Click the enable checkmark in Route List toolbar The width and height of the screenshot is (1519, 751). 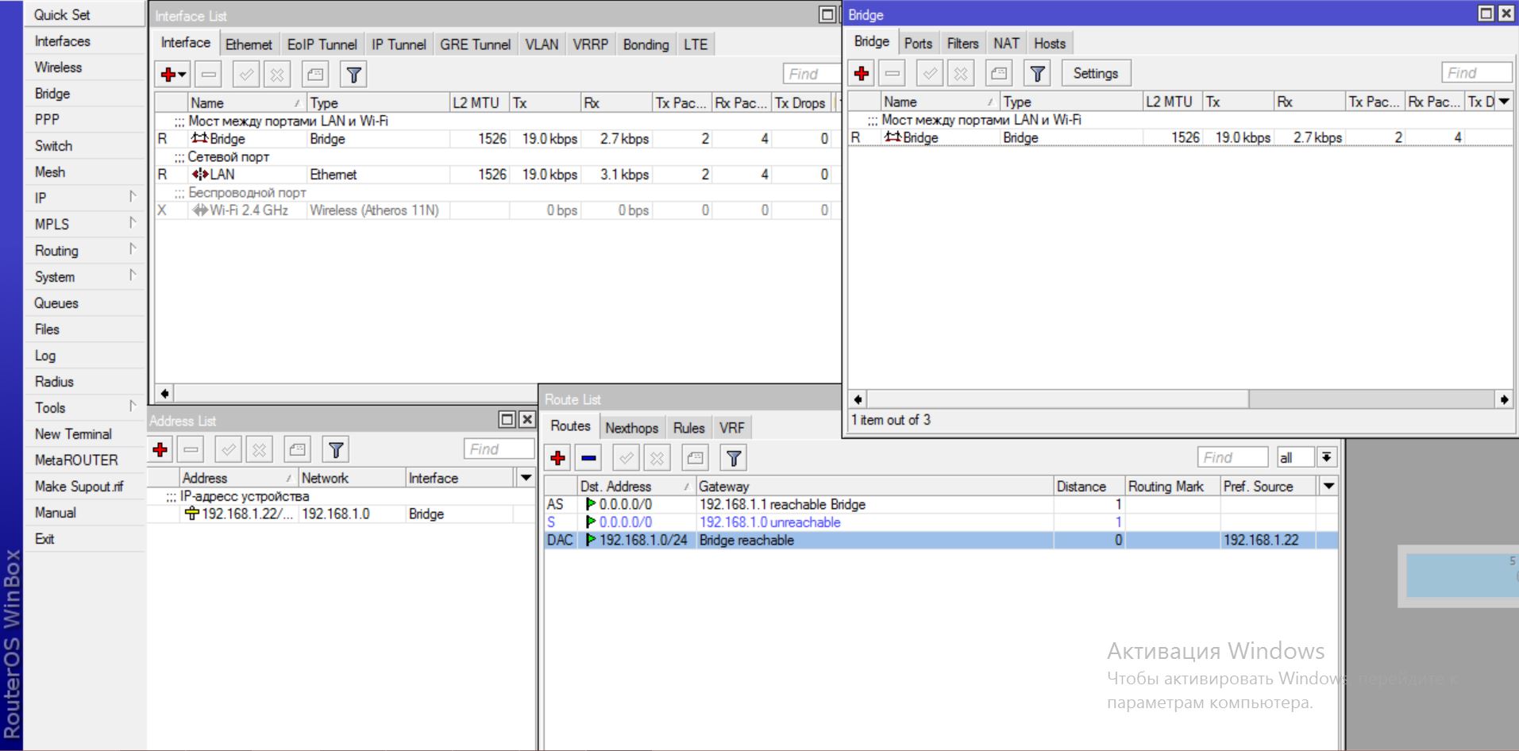(626, 458)
